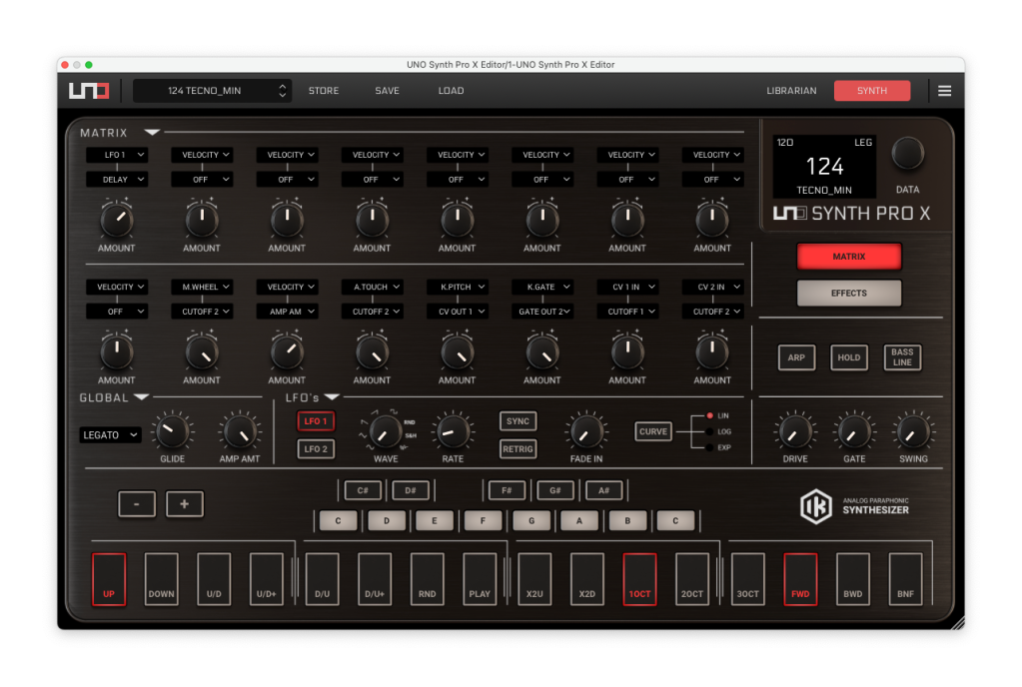The image size is (1022, 687).
Task: Open the preset selector 124 TECNO_MIN
Action: pyautogui.click(x=212, y=91)
